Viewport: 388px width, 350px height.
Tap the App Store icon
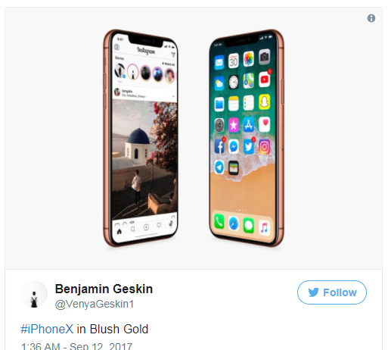(x=249, y=124)
